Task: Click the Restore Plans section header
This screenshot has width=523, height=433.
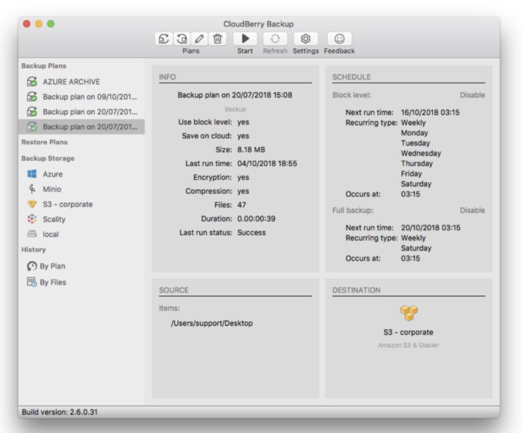Action: click(44, 142)
